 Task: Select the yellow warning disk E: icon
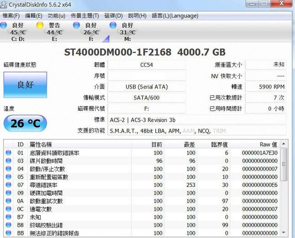click(40, 25)
